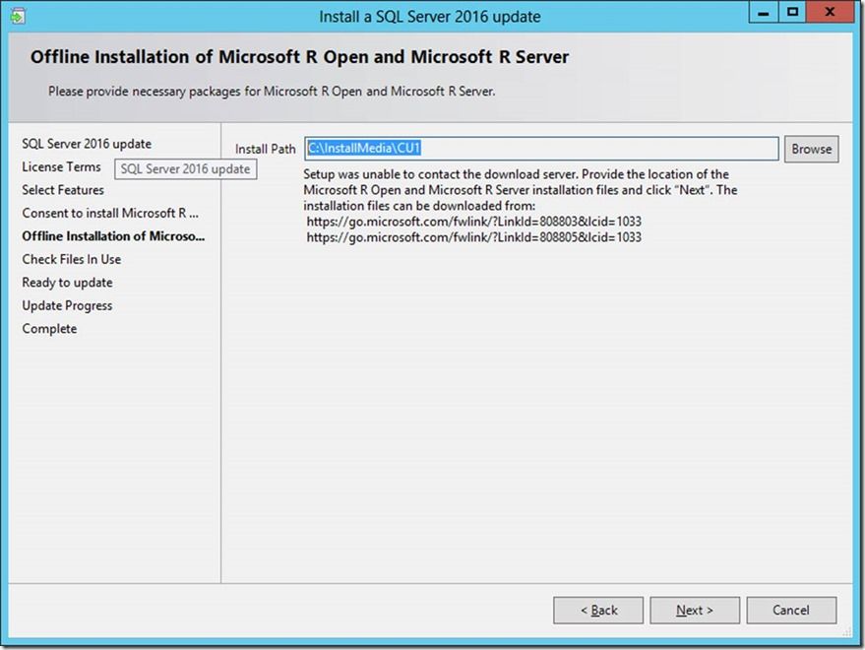Select 'Update Progress' step
Viewport: 865px width, 650px height.
(67, 306)
